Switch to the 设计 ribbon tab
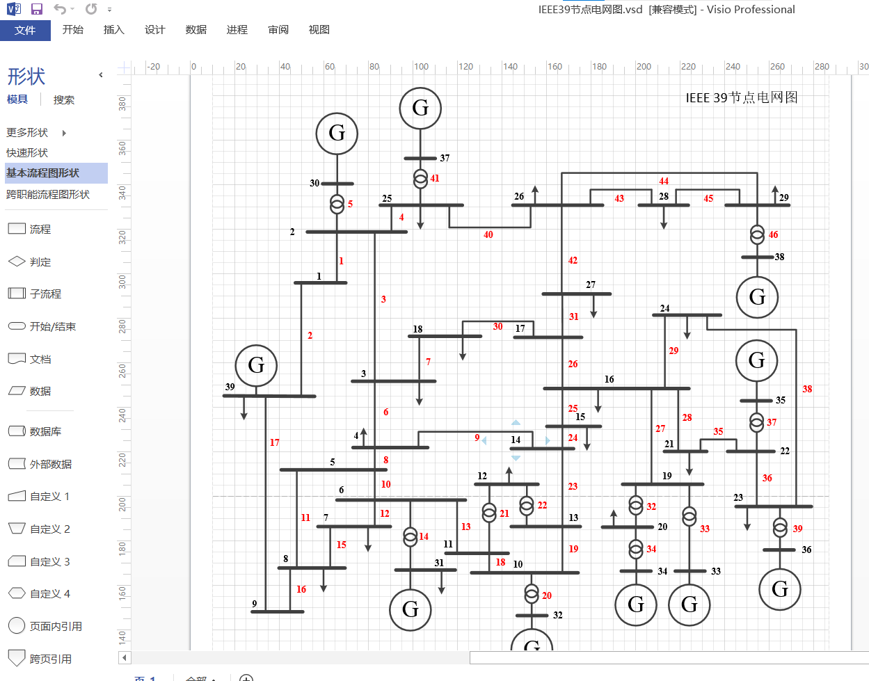Viewport: 869px width, 681px height. coord(154,30)
